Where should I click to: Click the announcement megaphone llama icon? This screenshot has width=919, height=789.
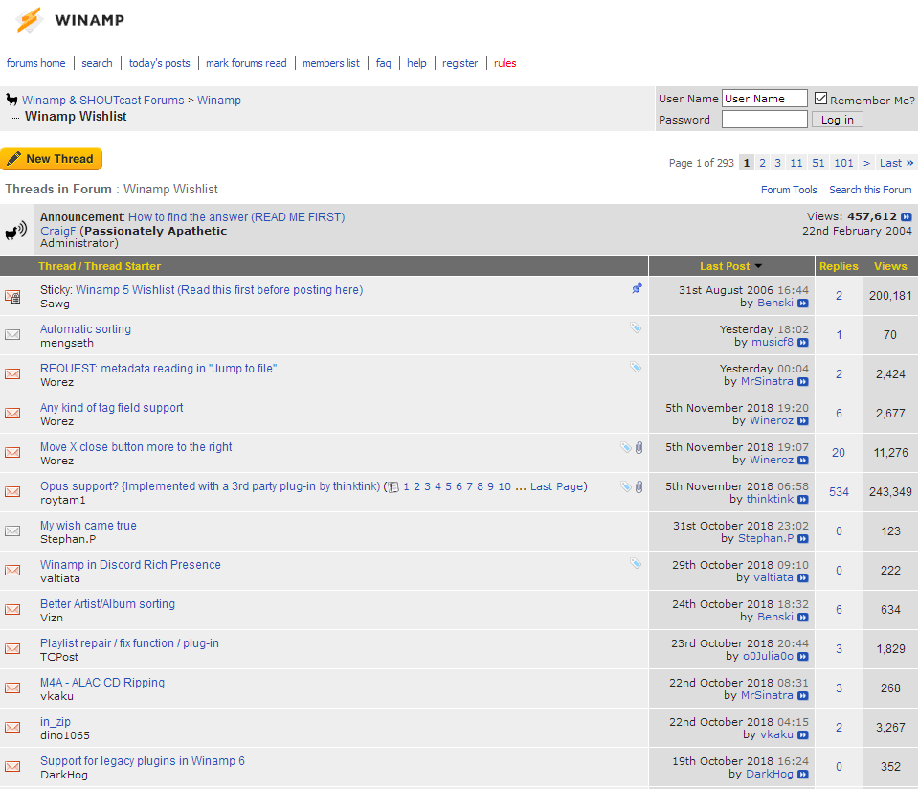(x=16, y=231)
